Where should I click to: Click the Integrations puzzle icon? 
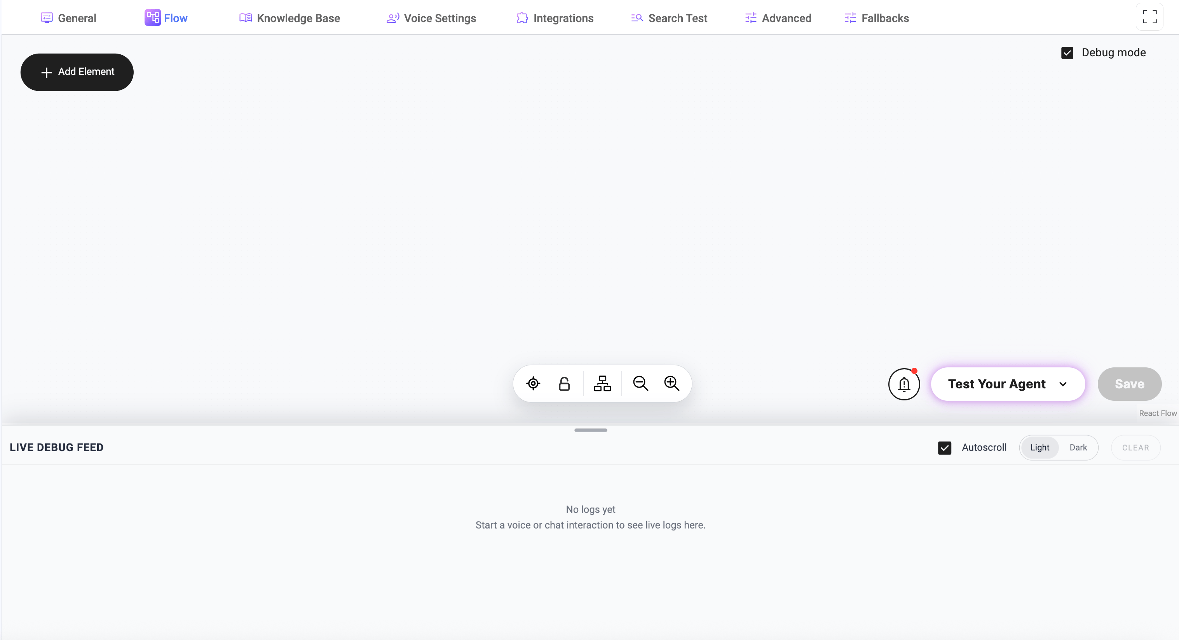point(522,18)
